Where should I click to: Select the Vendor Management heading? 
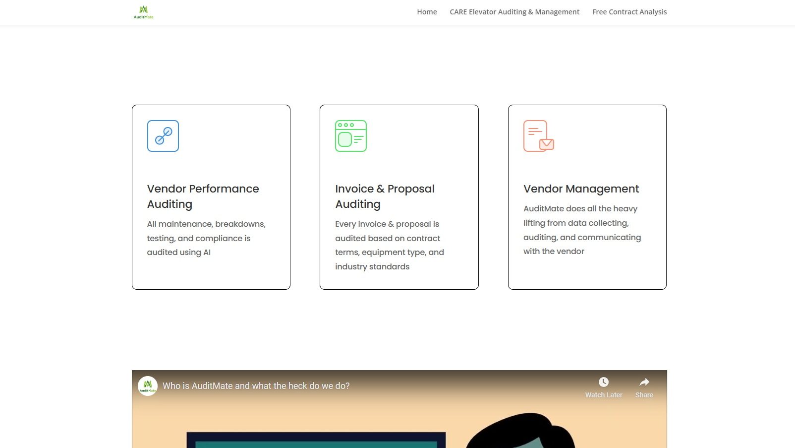[581, 189]
